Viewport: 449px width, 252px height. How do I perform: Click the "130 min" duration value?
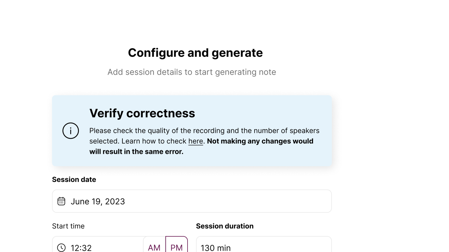pyautogui.click(x=216, y=248)
